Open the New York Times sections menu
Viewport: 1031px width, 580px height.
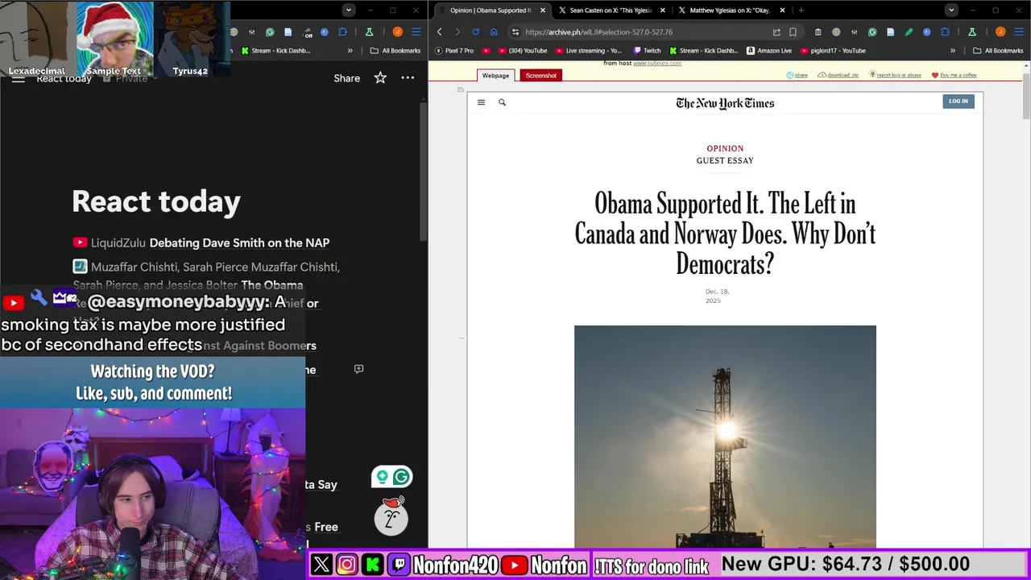481,102
